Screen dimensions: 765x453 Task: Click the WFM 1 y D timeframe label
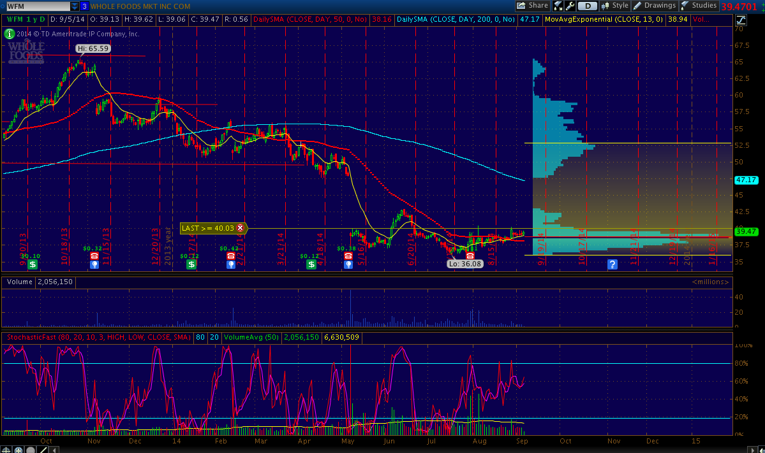(26, 20)
